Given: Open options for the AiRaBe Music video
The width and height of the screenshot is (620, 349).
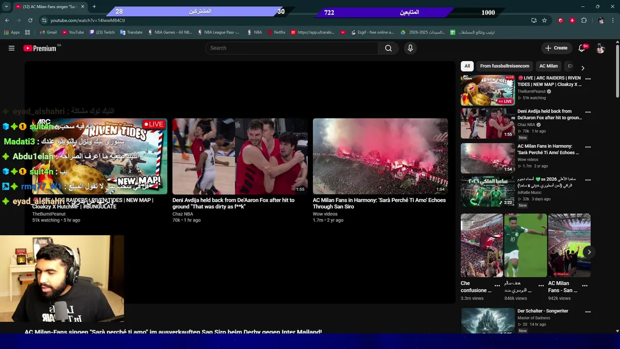Looking at the screenshot, I should pyautogui.click(x=588, y=180).
